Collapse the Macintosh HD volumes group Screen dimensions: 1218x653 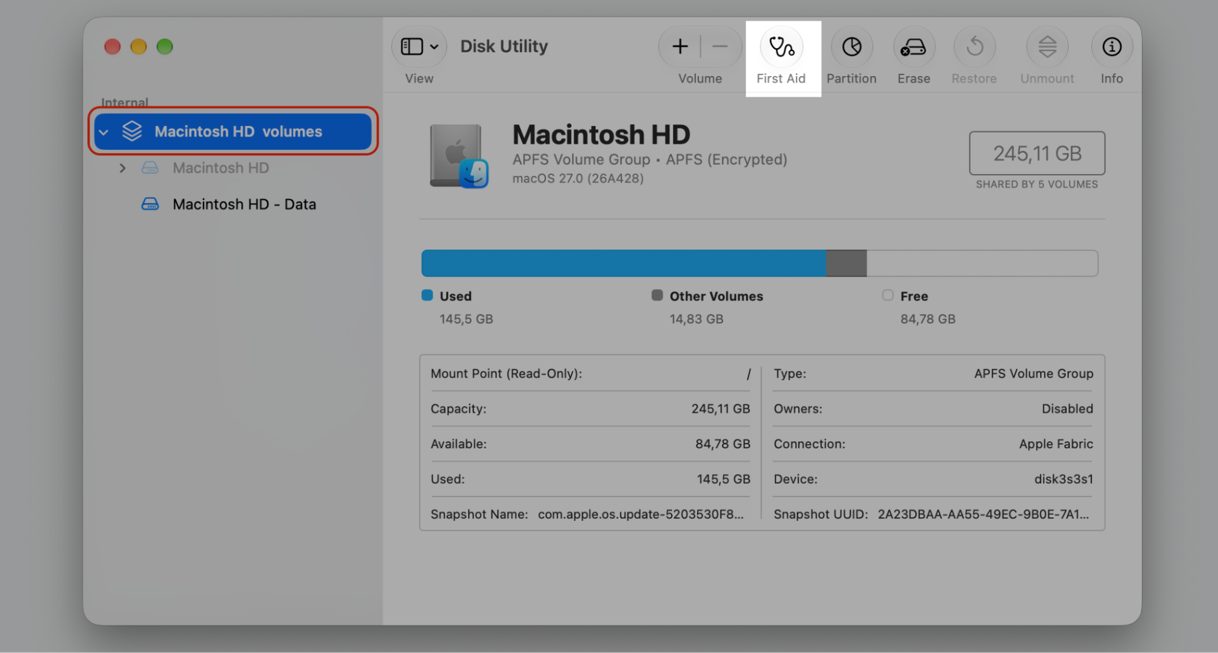tap(104, 132)
